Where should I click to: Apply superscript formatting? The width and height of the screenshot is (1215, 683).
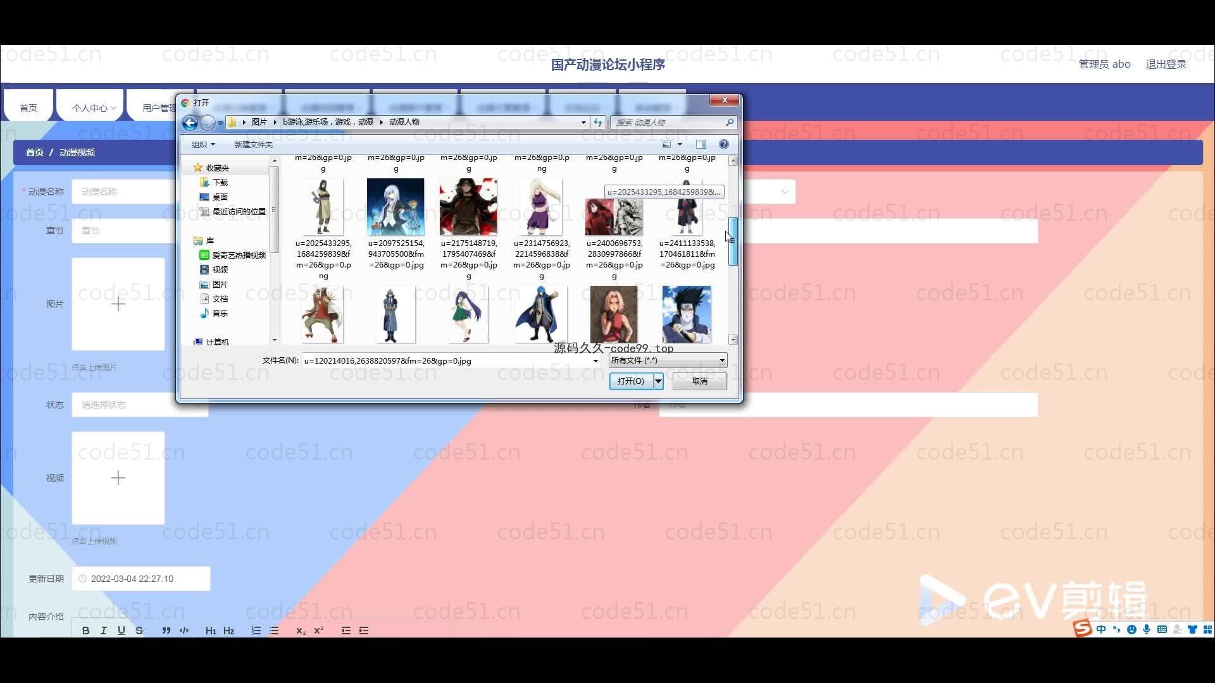[318, 631]
